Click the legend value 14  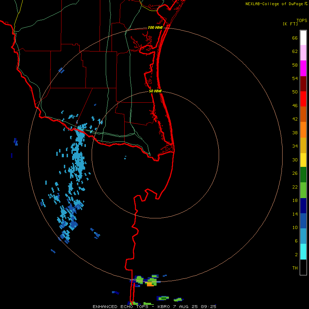295,214
